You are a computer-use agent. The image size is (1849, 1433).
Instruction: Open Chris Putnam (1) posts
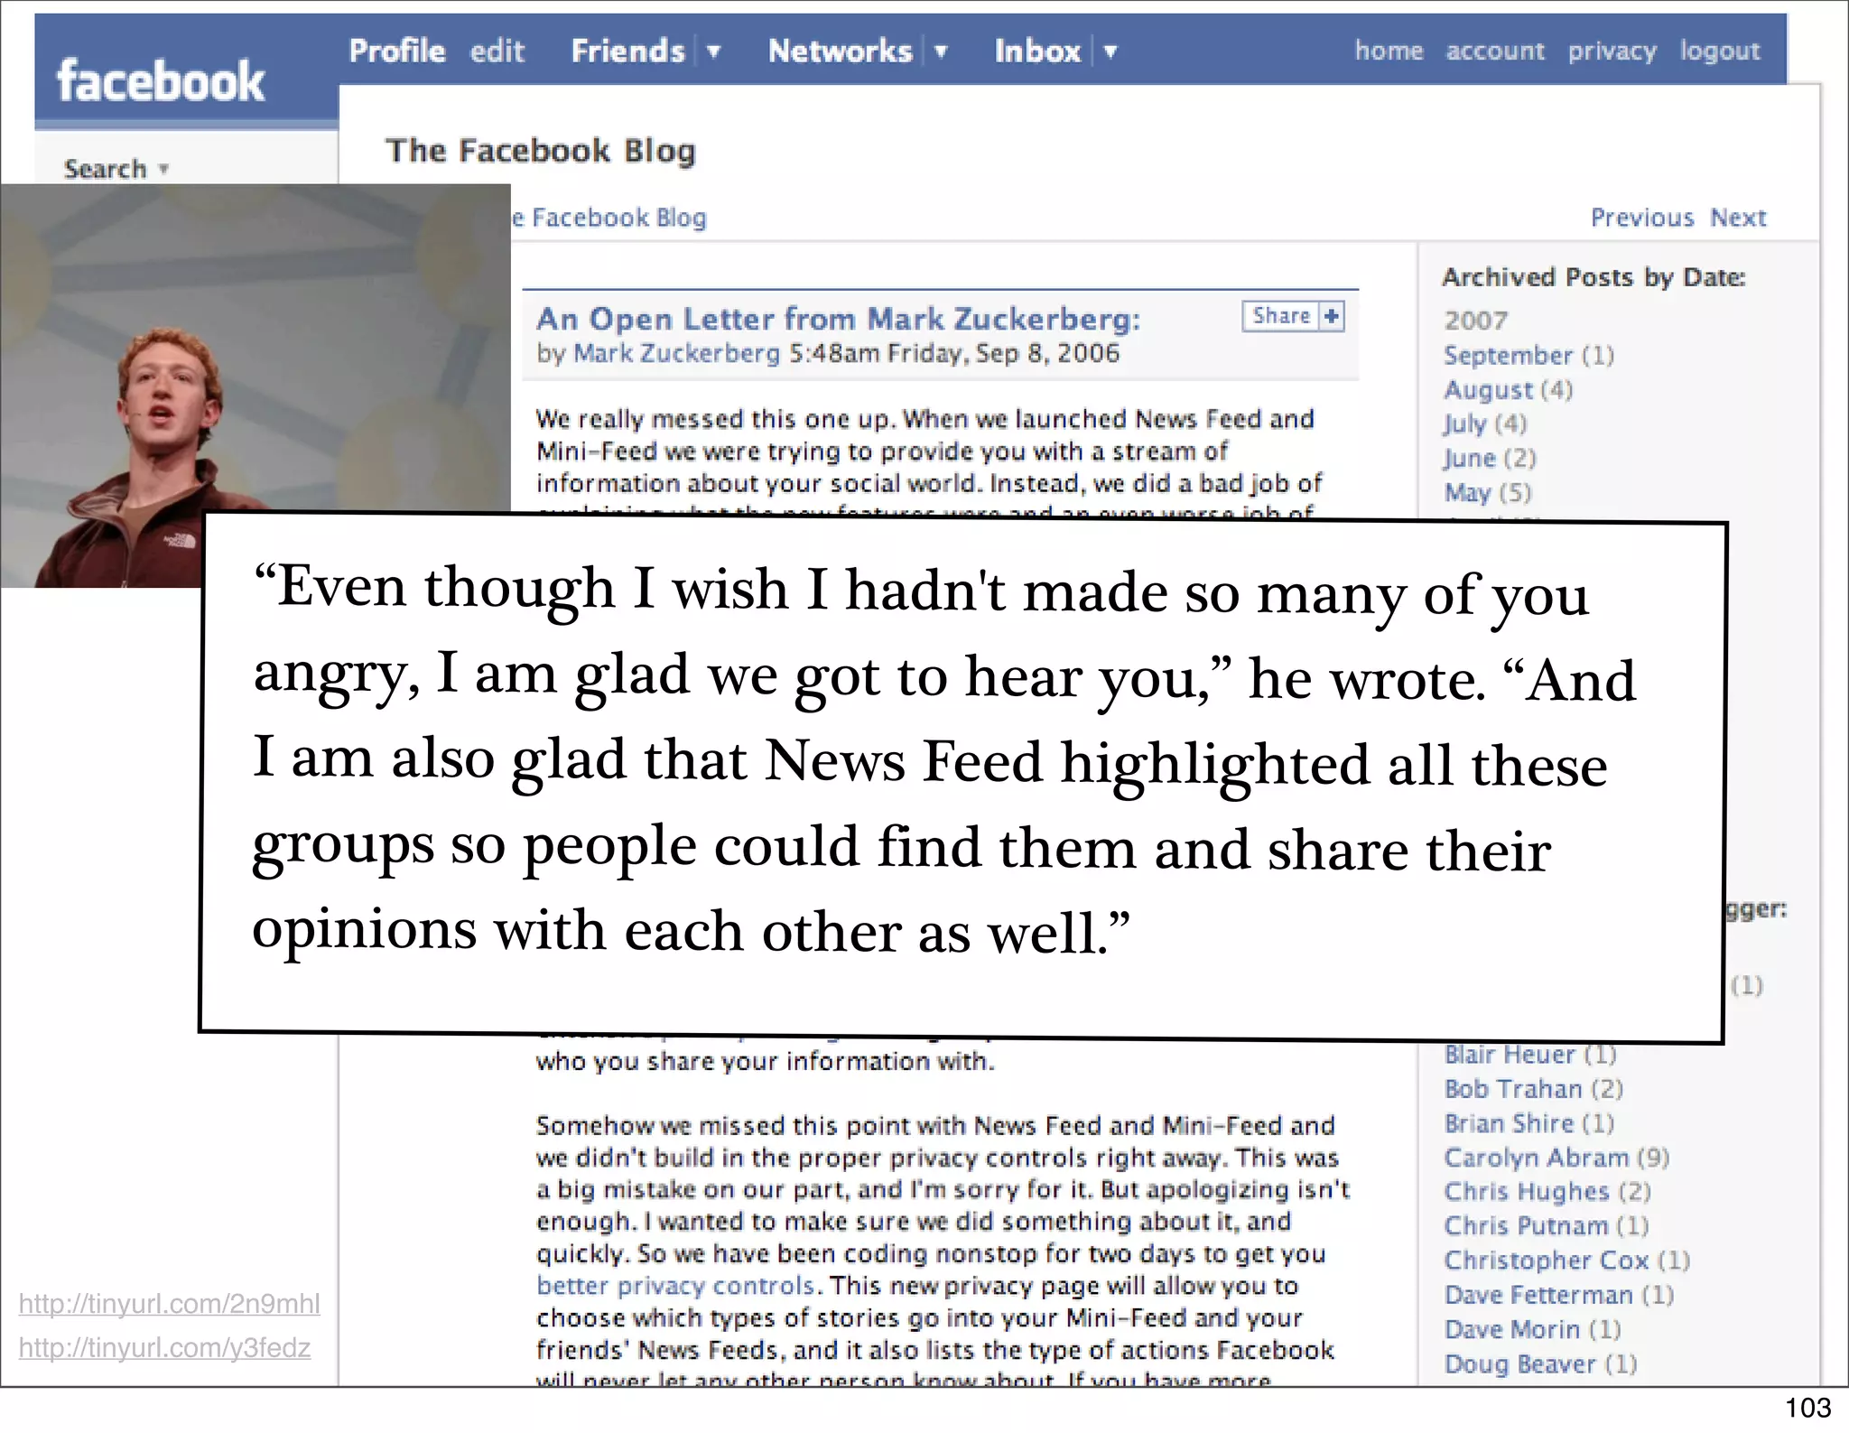click(1546, 1226)
